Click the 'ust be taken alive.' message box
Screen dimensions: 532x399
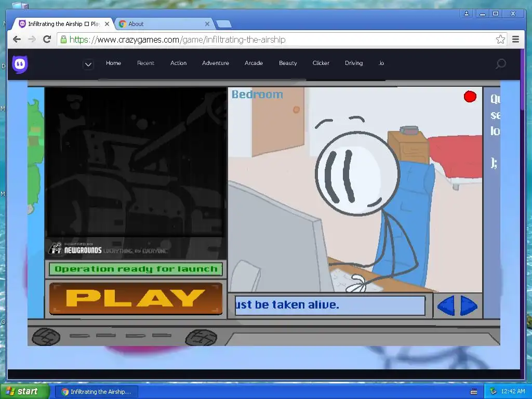330,305
